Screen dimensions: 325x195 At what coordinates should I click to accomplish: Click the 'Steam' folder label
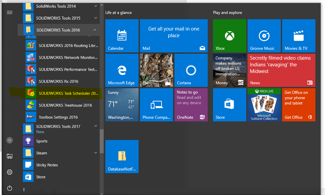pyautogui.click(x=42, y=153)
